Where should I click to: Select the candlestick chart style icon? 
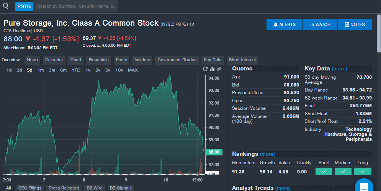pyautogui.click(x=219, y=69)
